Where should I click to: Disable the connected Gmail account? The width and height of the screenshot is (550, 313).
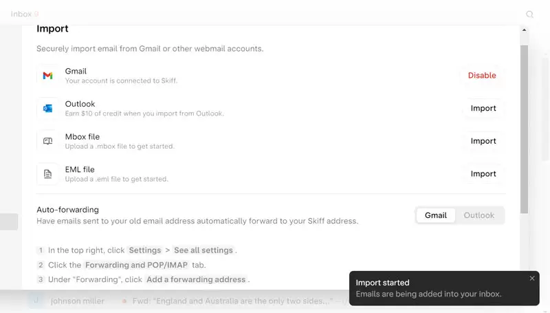coord(482,76)
